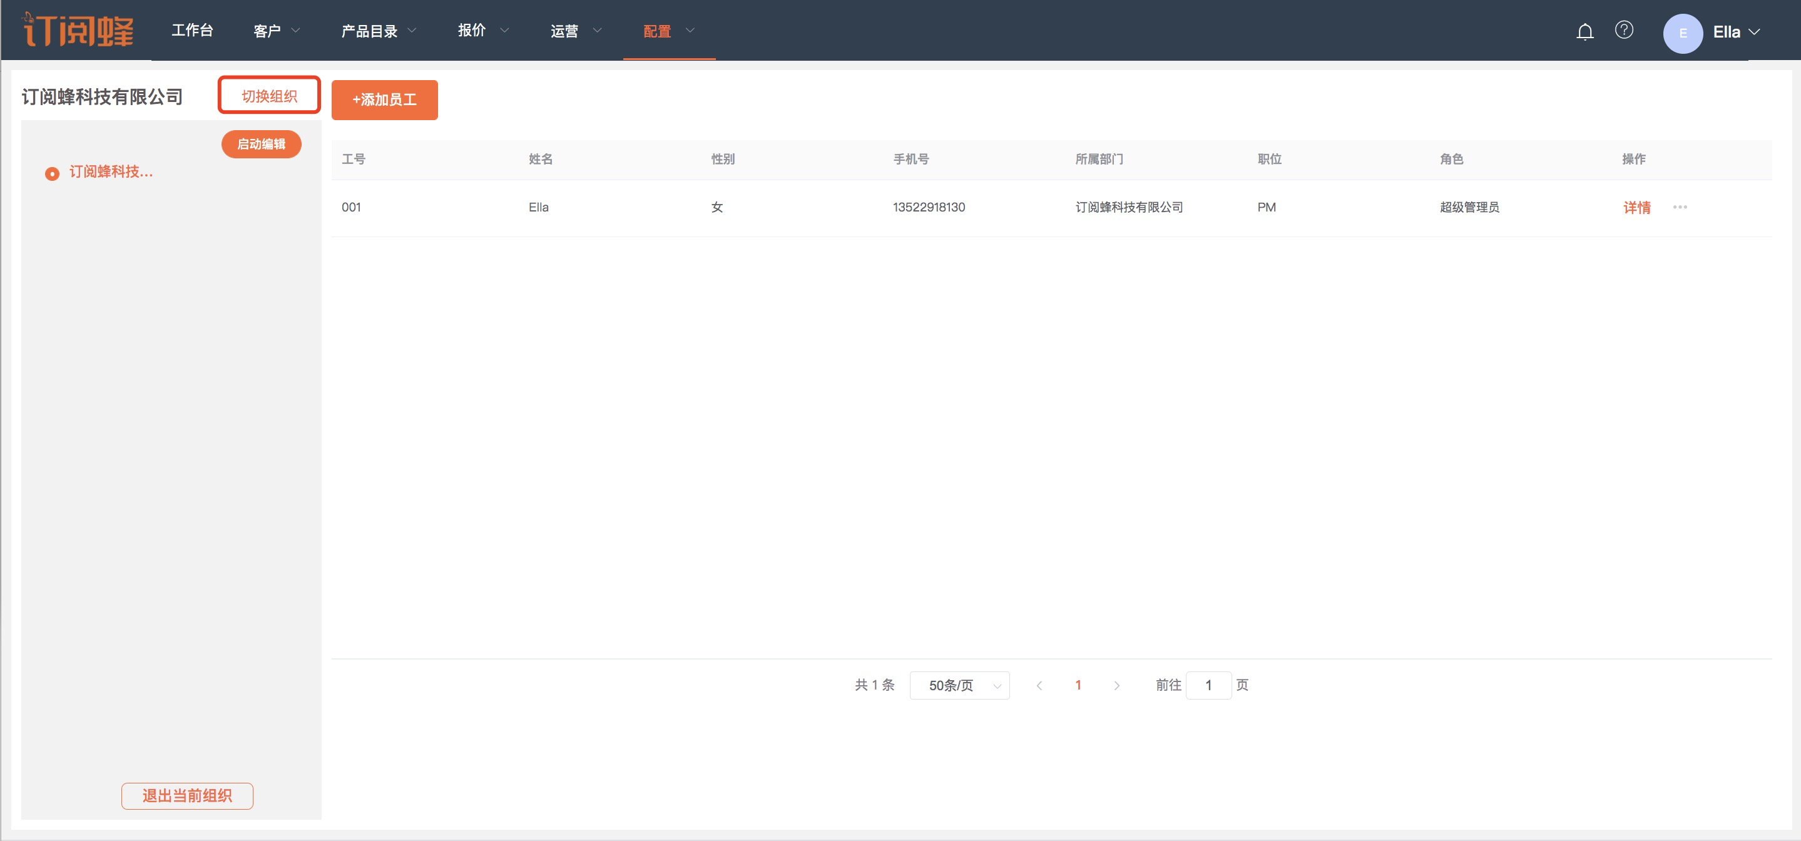This screenshot has width=1801, height=841.
Task: Go to previous page arrow
Action: pyautogui.click(x=1039, y=685)
